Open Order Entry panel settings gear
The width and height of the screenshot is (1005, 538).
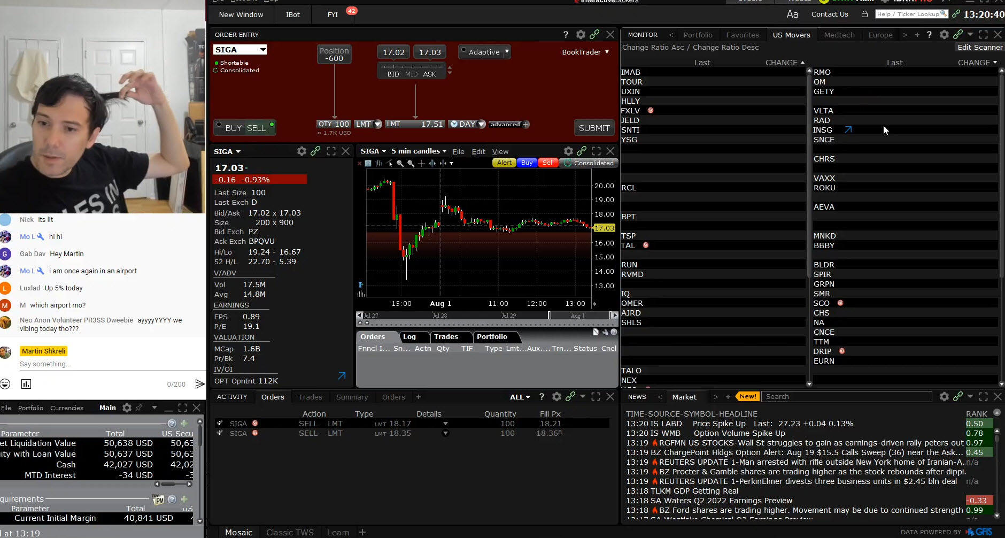tap(581, 35)
